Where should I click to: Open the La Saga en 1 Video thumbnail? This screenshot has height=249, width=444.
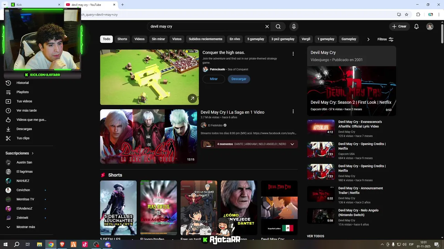148,136
